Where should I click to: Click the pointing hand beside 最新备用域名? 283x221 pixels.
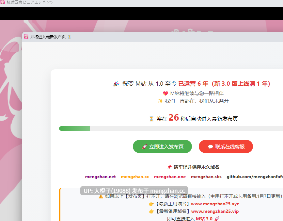tap(151, 212)
